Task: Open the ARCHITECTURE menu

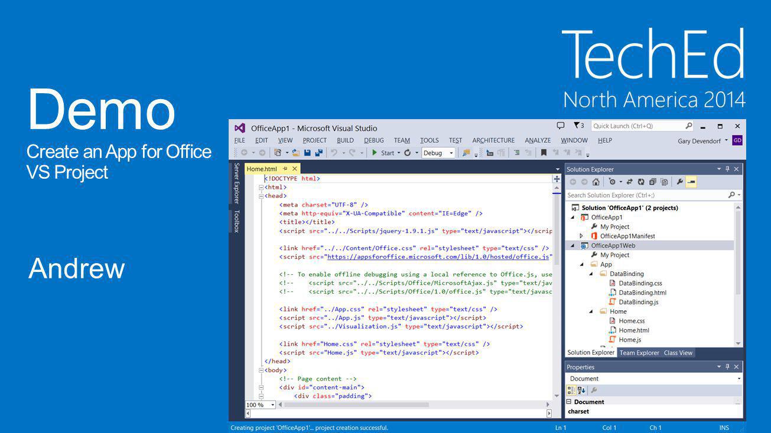Action: pyautogui.click(x=493, y=140)
